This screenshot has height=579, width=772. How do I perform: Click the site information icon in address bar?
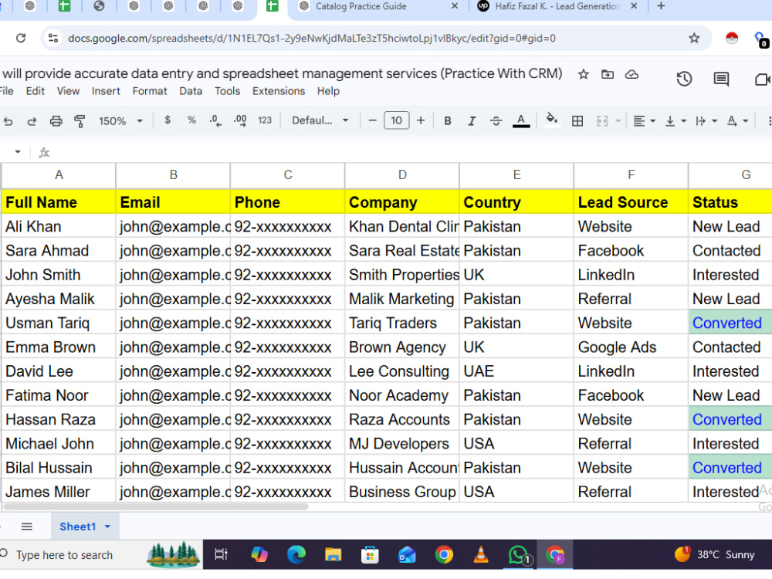(53, 38)
